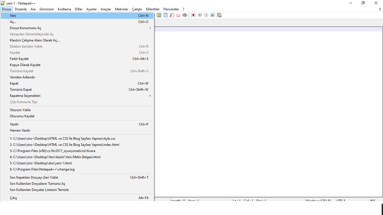Start macro recording with the red dot
Screen dimensions: 383x215
point(193,15)
